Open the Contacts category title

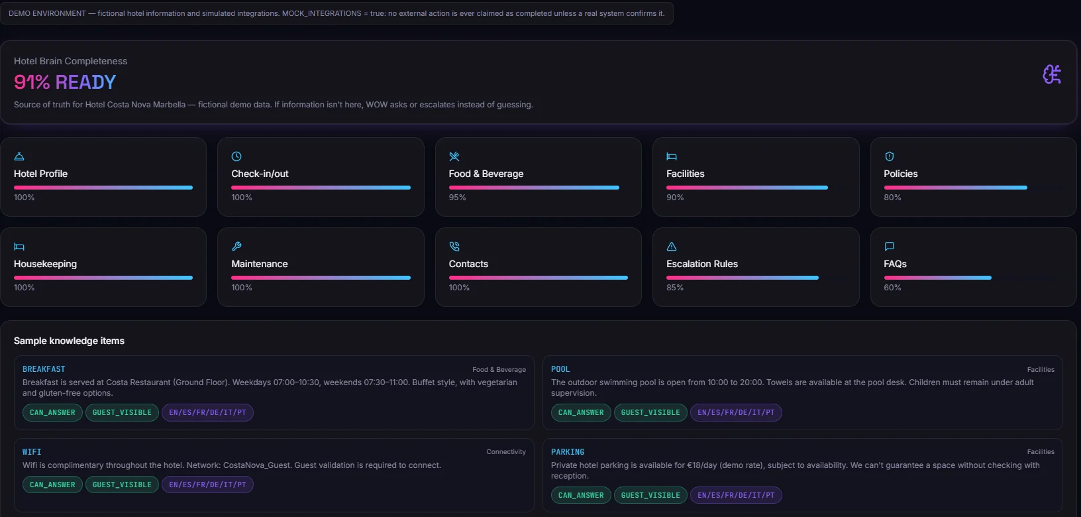tap(468, 264)
